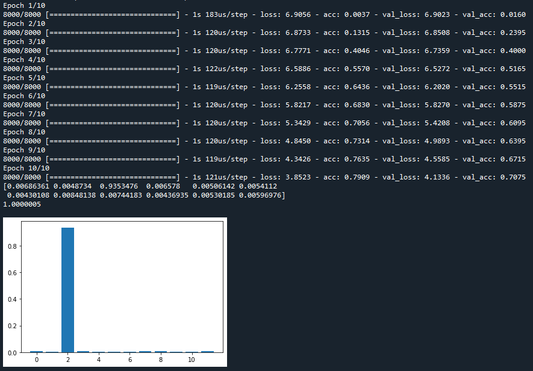Click the small bar at index 0
The image size is (533, 371).
click(37, 352)
